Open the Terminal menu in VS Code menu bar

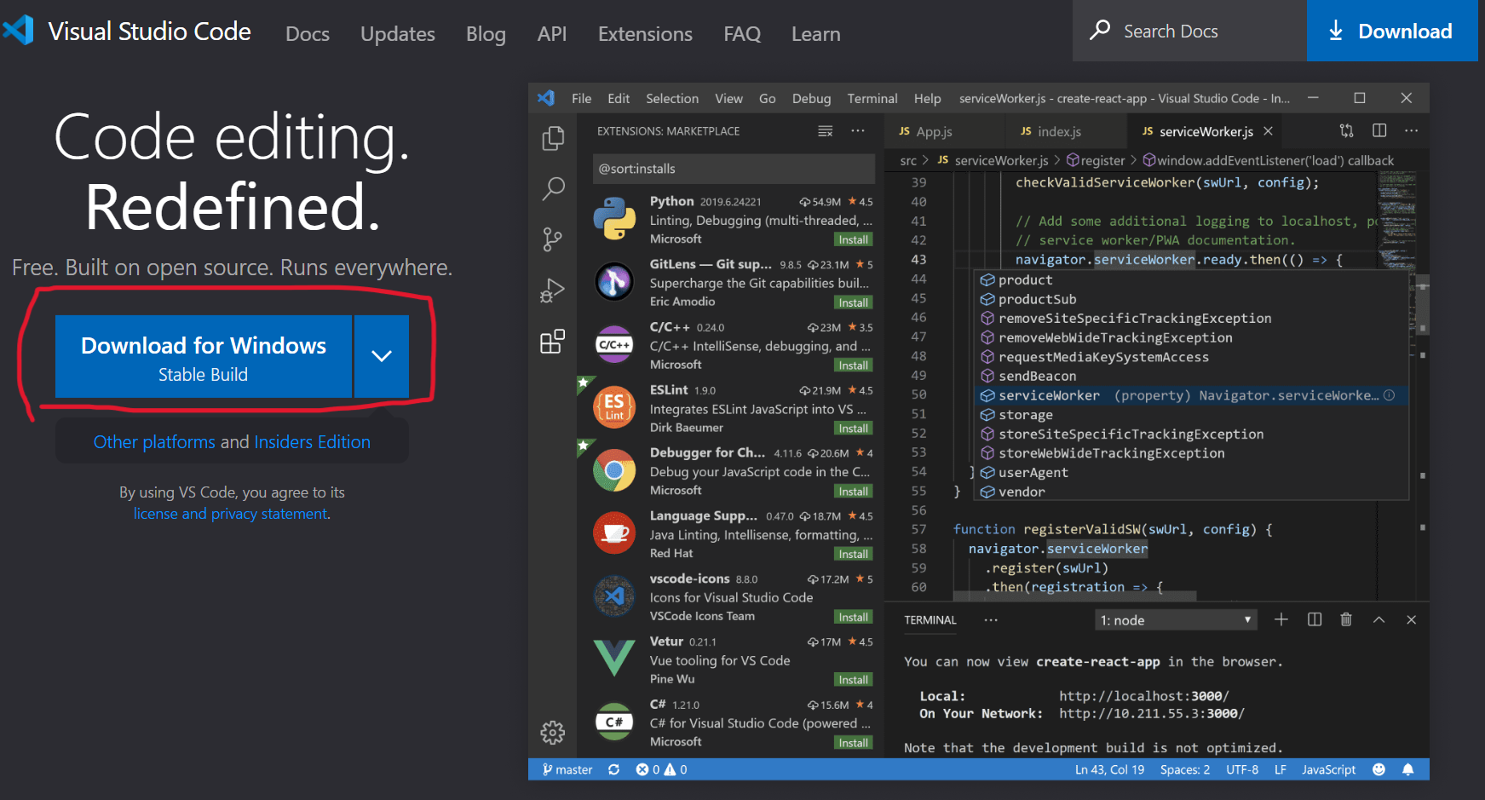click(x=872, y=99)
